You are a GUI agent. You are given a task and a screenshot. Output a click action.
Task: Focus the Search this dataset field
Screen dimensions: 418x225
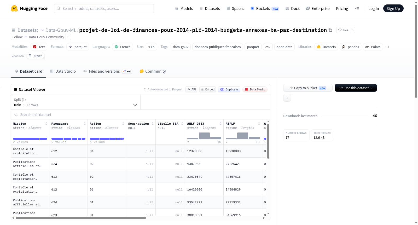coord(141,115)
